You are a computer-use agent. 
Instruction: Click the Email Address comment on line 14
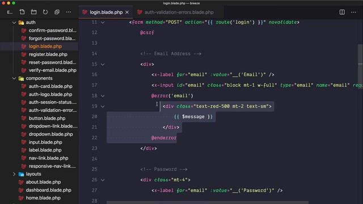click(x=171, y=54)
